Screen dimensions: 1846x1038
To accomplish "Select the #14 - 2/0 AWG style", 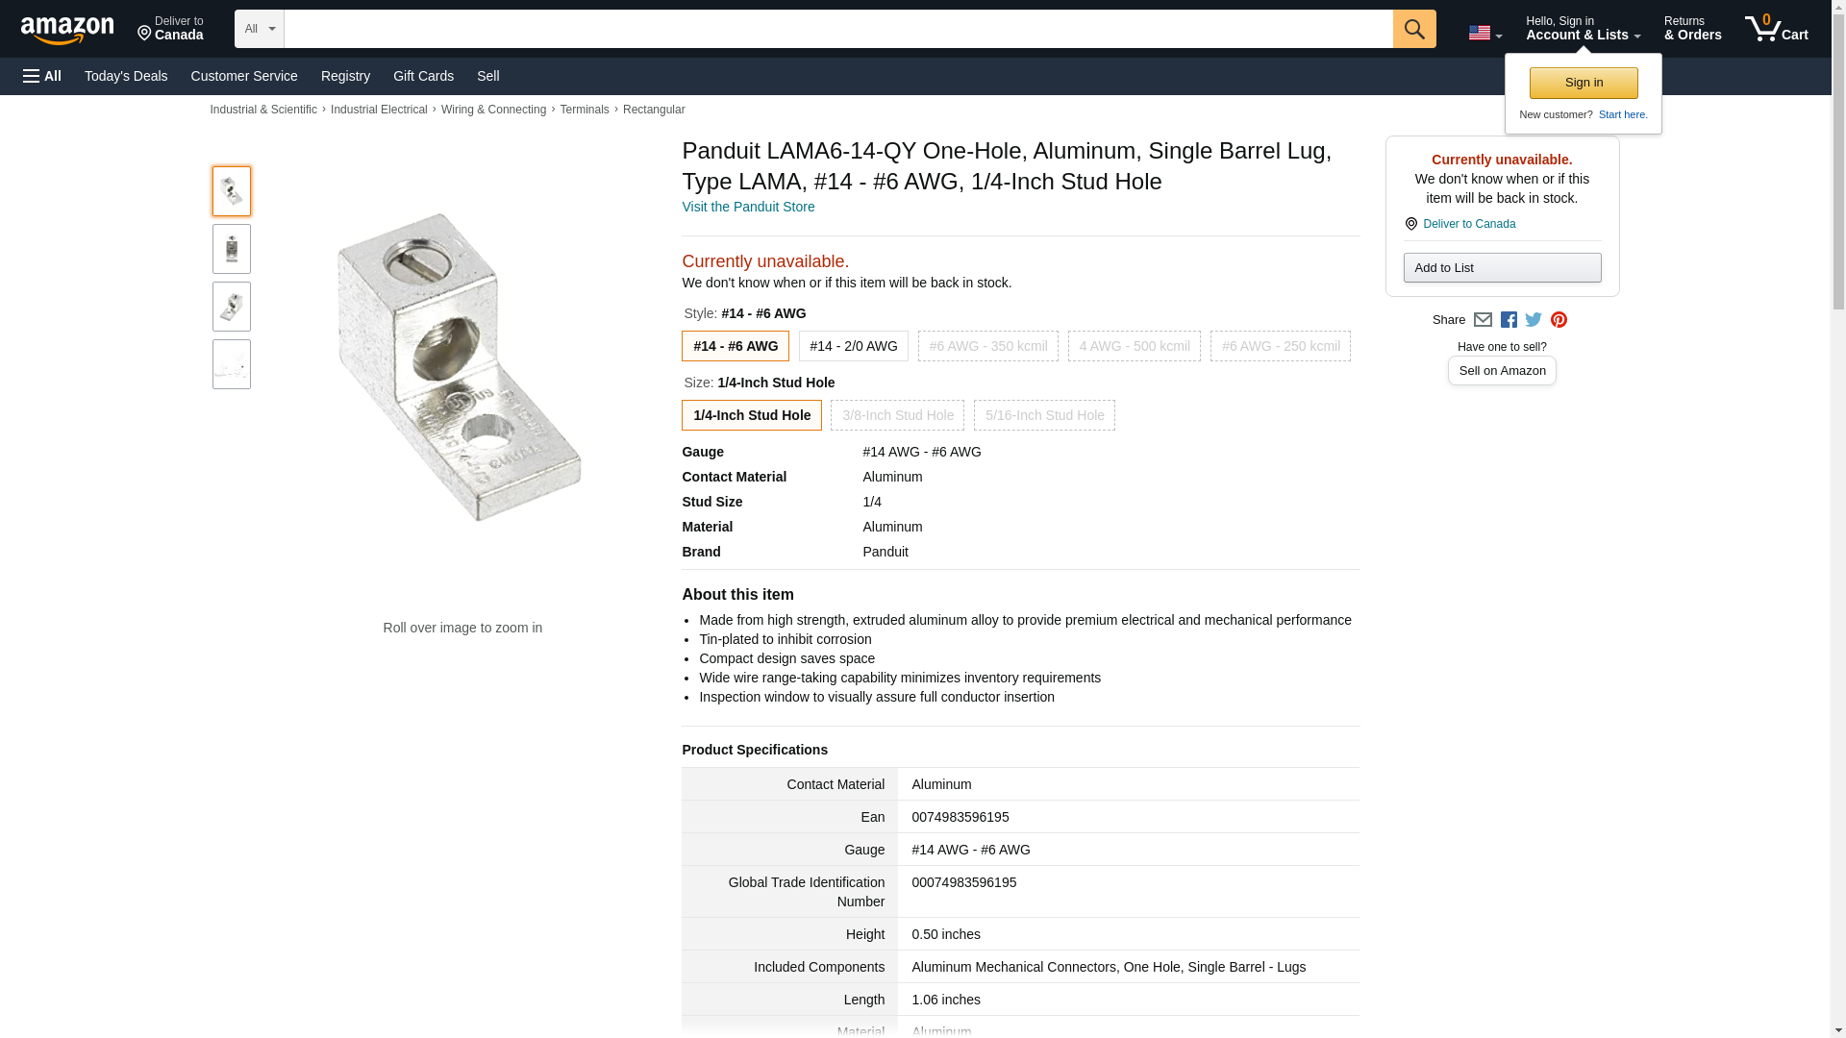I will pyautogui.click(x=853, y=346).
